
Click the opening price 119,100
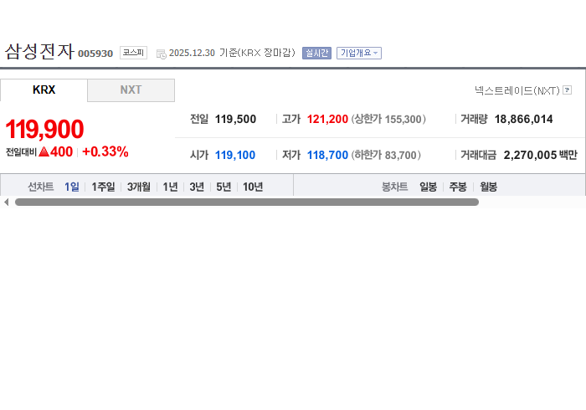pos(235,155)
